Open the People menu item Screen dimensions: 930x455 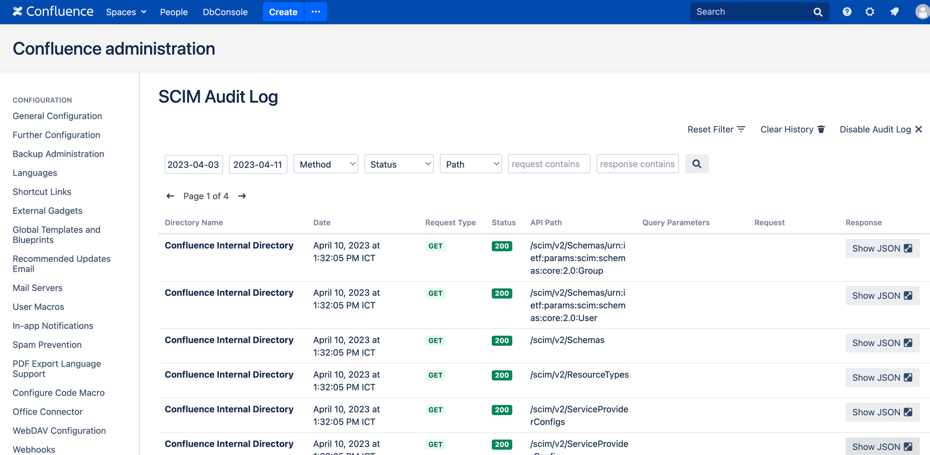pyautogui.click(x=173, y=12)
